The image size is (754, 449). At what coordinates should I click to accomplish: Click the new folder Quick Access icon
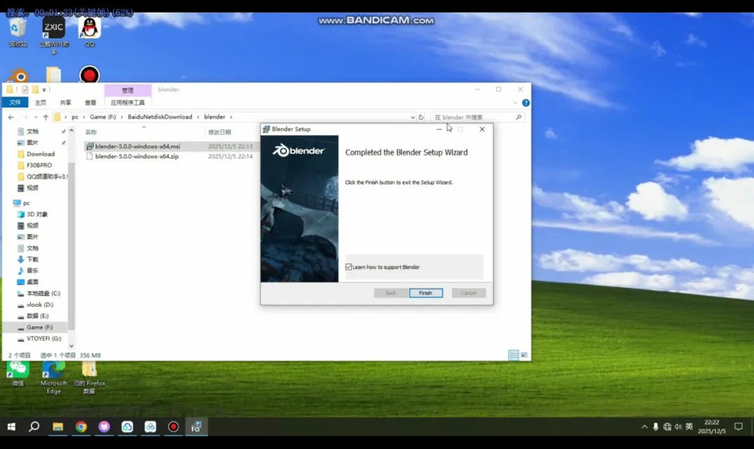(x=35, y=90)
